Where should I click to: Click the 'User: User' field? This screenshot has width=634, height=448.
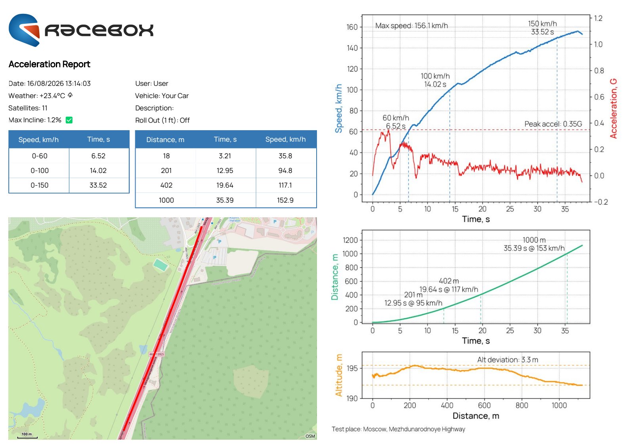point(152,84)
